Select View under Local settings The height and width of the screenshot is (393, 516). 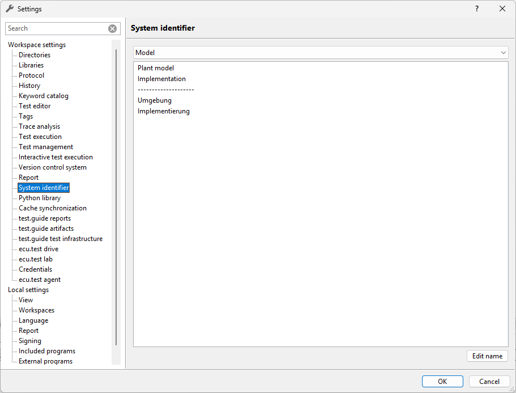click(25, 300)
